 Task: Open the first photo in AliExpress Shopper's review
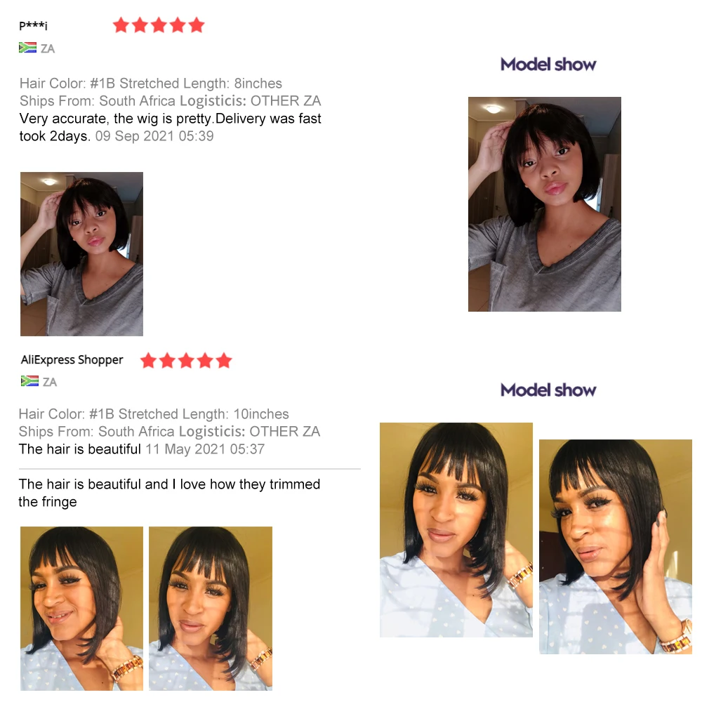tap(81, 609)
